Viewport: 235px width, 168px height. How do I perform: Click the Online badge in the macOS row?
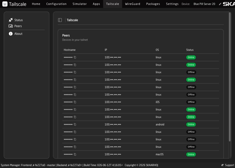191,154
